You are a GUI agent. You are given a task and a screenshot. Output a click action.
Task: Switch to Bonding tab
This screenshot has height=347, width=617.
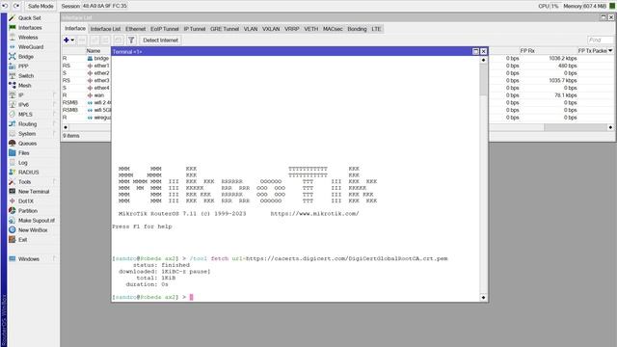tap(357, 29)
